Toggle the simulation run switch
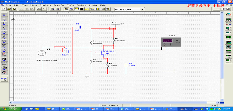The height and width of the screenshot is (111, 233). tap(227, 9)
